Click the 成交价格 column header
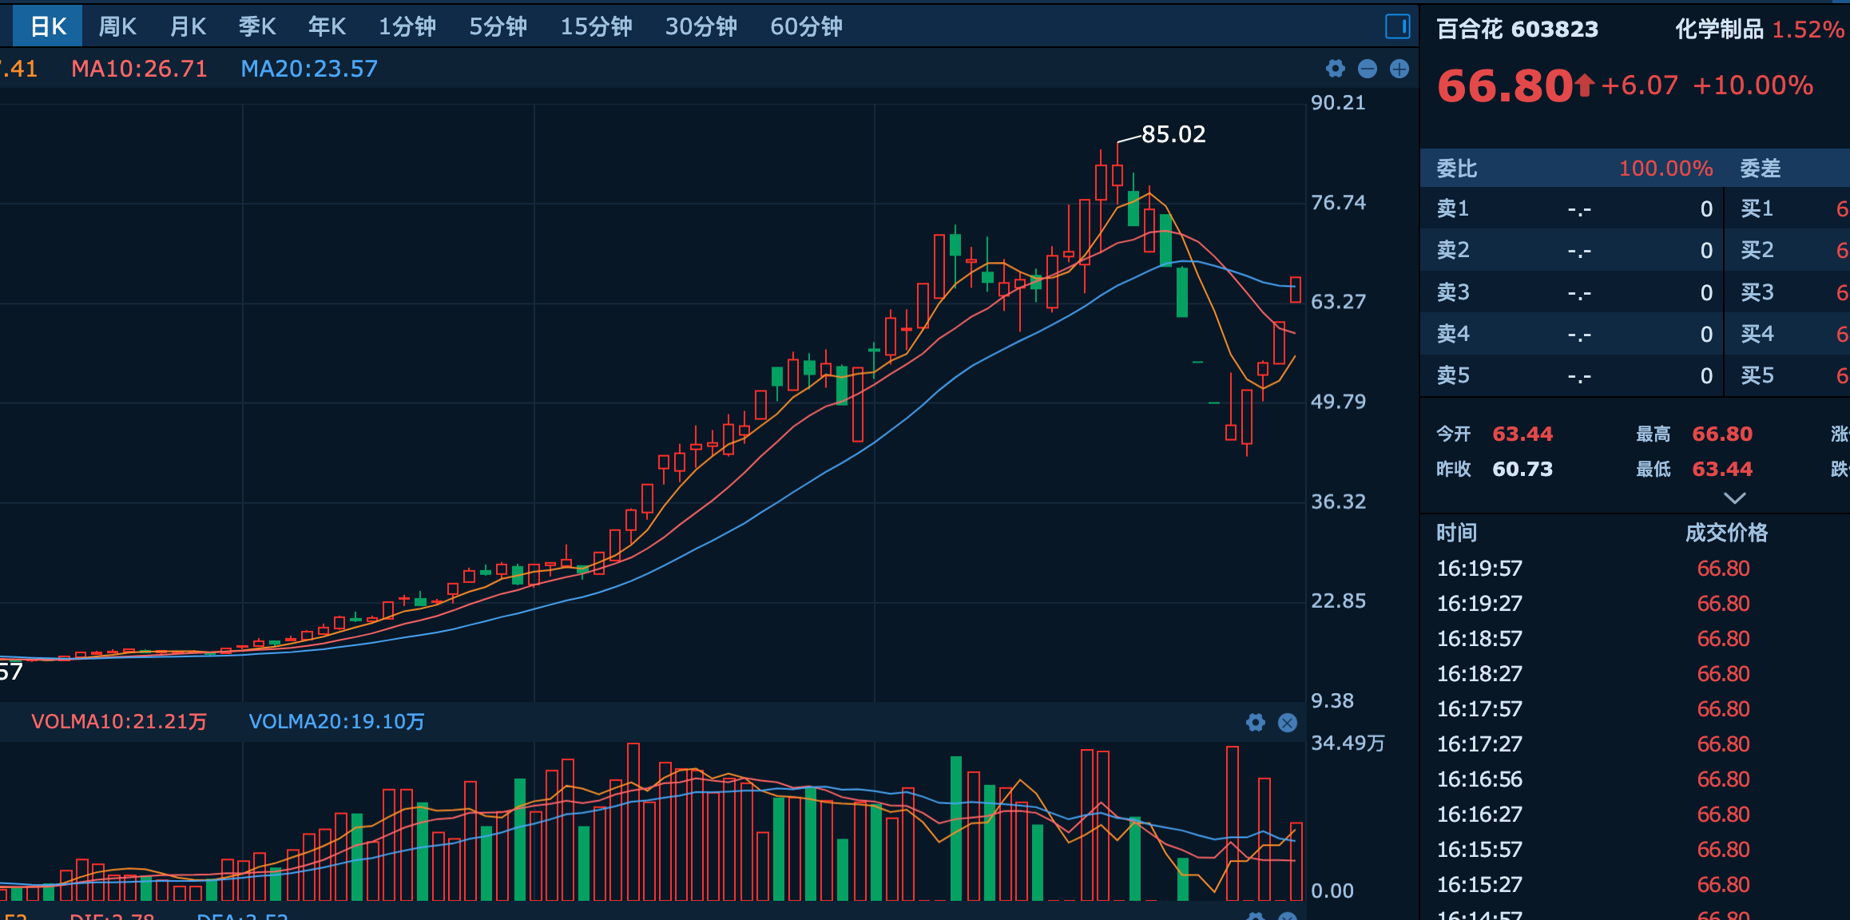Viewport: 1850px width, 920px height. tap(1726, 533)
